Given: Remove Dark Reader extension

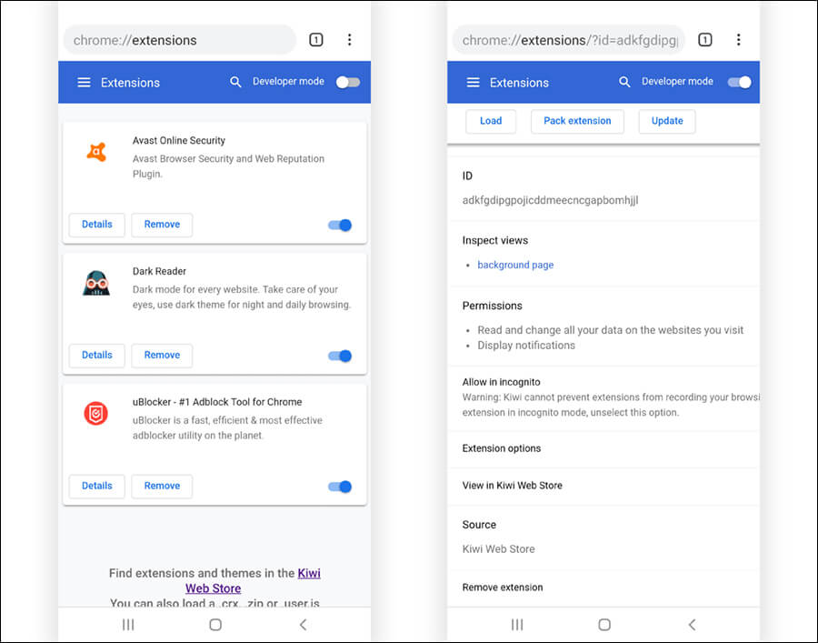Looking at the screenshot, I should [162, 355].
